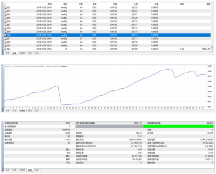Click the order icon in row 652
Image resolution: width=216 pixels, height=174 pixels.
[5, 7]
